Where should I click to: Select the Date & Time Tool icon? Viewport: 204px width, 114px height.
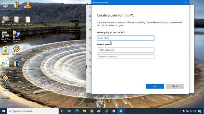pyautogui.click(x=5, y=37)
